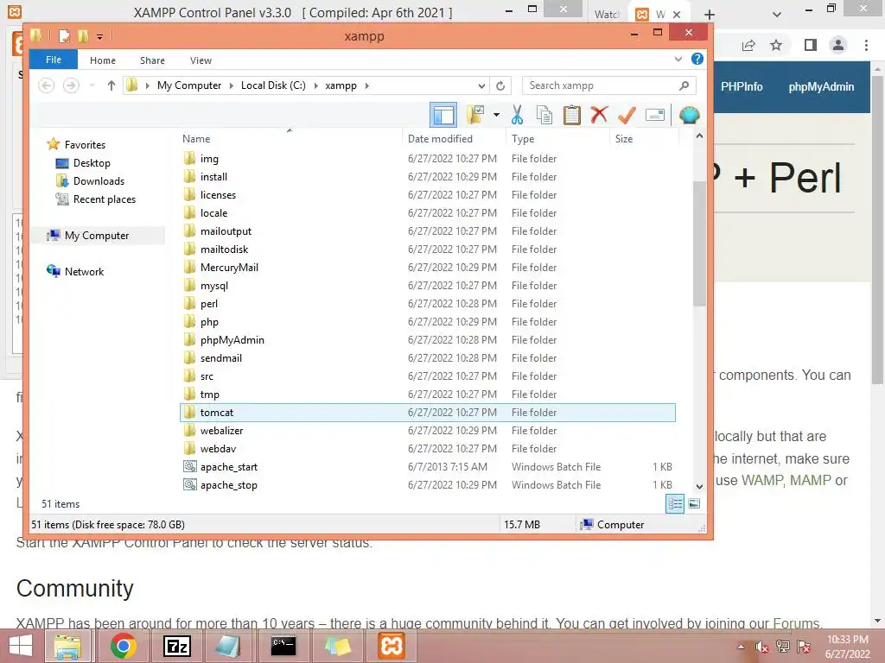Open dropdown arrow next to folder options icon

[497, 115]
